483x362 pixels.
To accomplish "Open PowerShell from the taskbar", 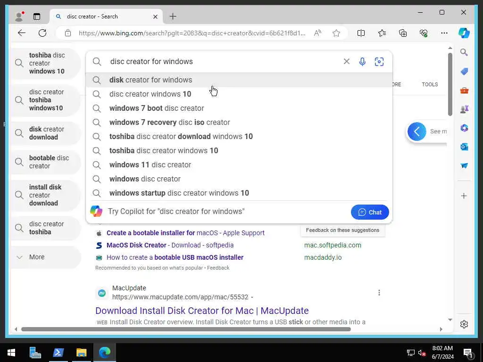I will pyautogui.click(x=58, y=353).
